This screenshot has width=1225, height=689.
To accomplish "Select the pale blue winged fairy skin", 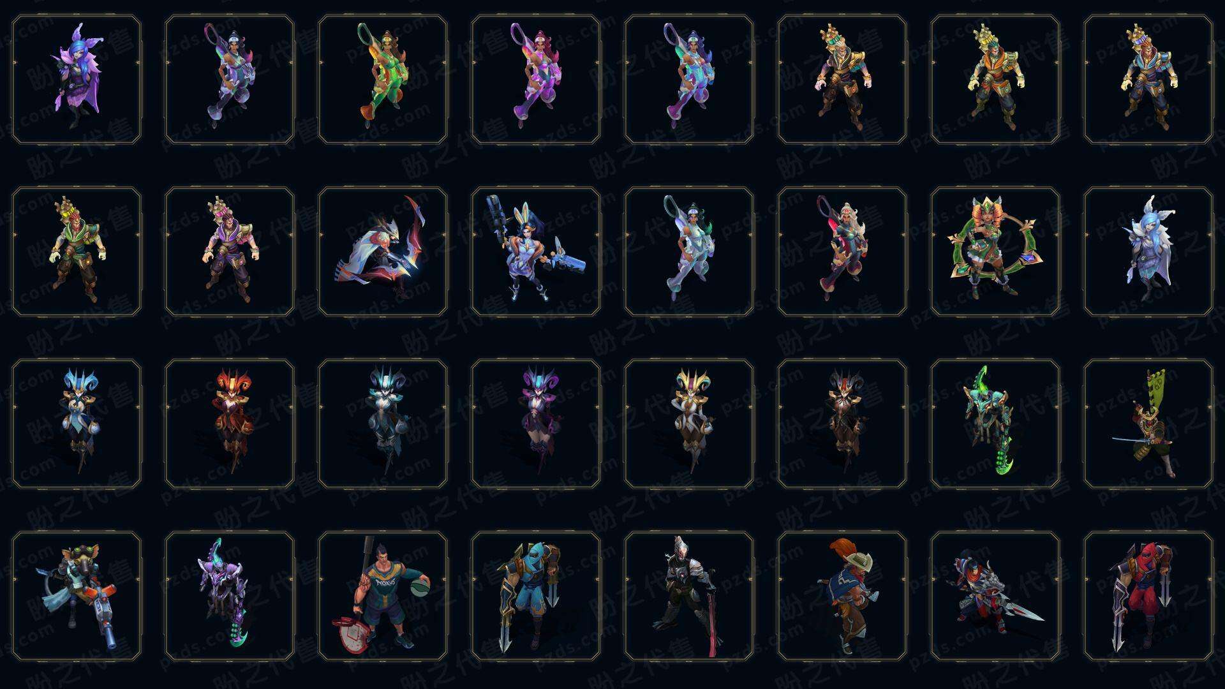I will (x=1148, y=251).
